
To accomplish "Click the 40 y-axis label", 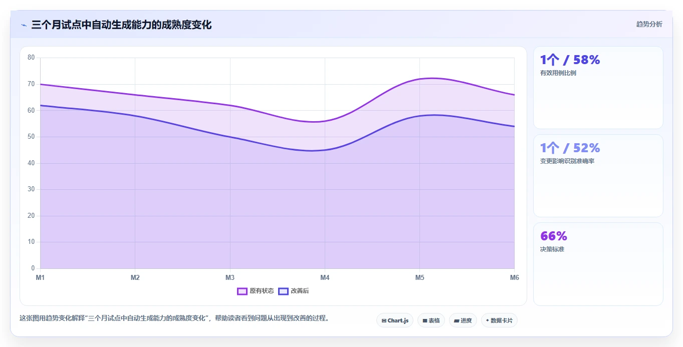I will 31,163.
